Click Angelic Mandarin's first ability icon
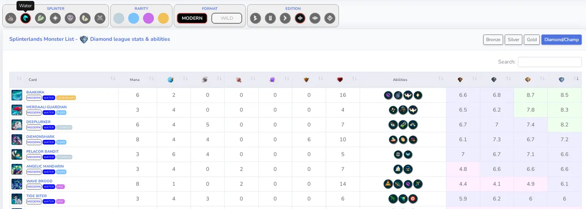This screenshot has height=209, width=586. tap(398, 169)
